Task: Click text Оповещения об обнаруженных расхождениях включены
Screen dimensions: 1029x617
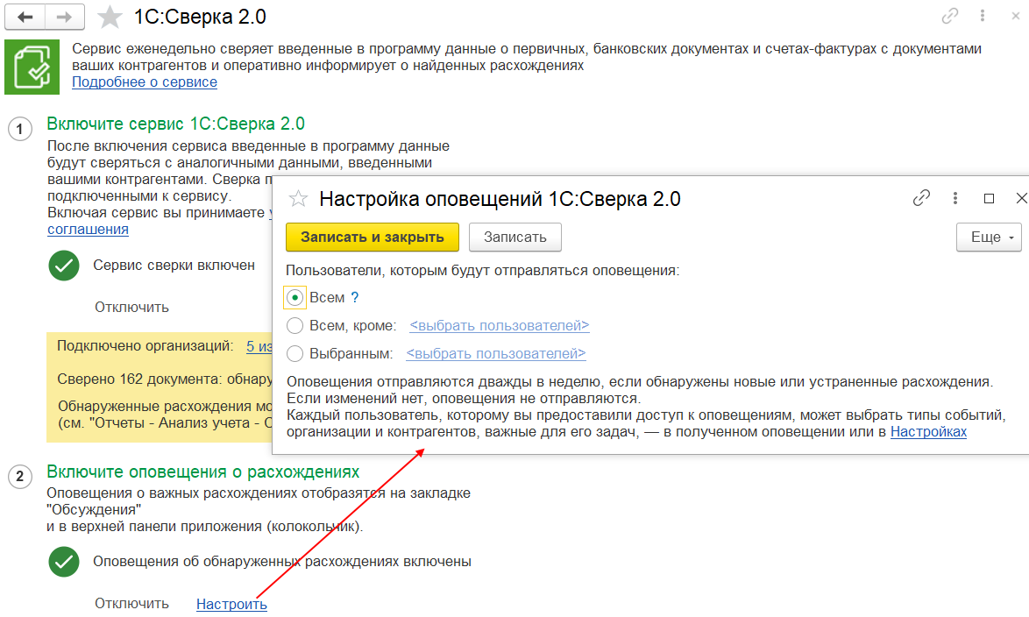Action: pyautogui.click(x=282, y=561)
